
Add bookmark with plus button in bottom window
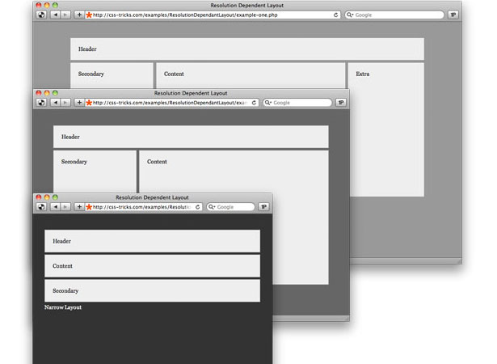(79, 207)
